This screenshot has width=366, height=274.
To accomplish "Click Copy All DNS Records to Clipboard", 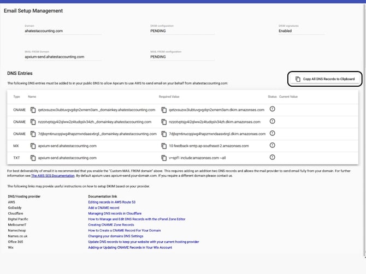I will tap(324, 79).
